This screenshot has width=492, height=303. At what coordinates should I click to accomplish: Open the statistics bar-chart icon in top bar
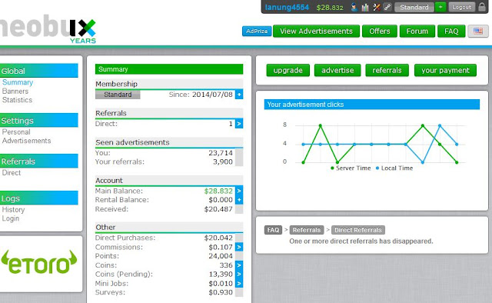(x=365, y=7)
